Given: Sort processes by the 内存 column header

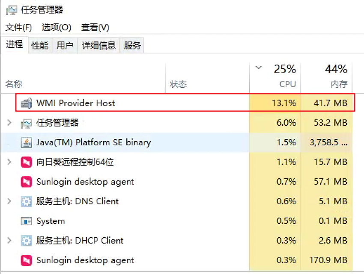Looking at the screenshot, I should [x=326, y=77].
